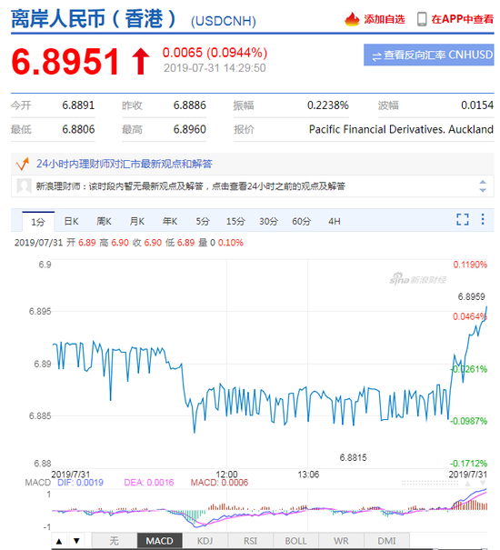Click the MACD DIF: 0.0019 value

coord(80,483)
